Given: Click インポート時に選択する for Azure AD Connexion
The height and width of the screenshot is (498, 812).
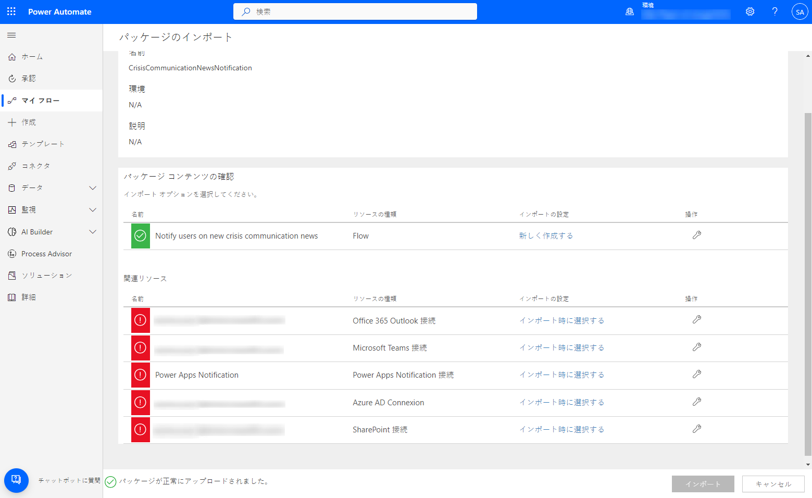Looking at the screenshot, I should pyautogui.click(x=561, y=402).
